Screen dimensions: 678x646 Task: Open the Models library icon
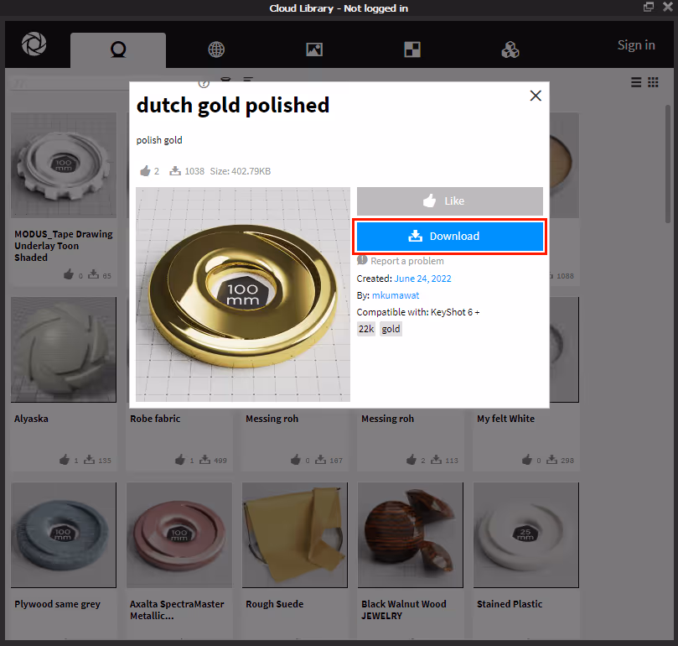pos(510,49)
